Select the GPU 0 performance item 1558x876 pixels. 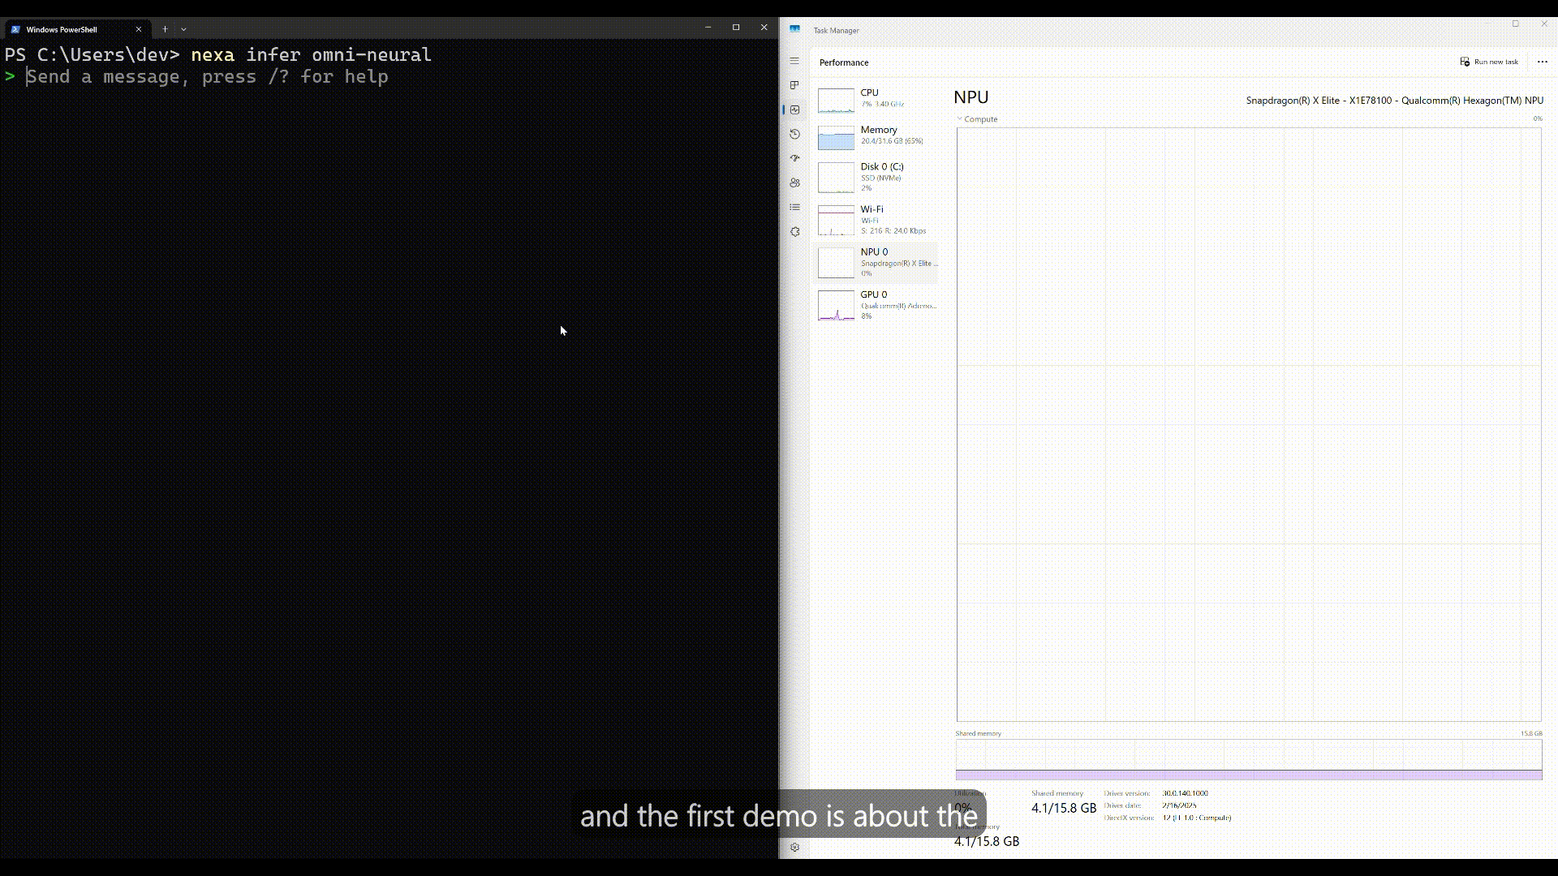pyautogui.click(x=876, y=305)
